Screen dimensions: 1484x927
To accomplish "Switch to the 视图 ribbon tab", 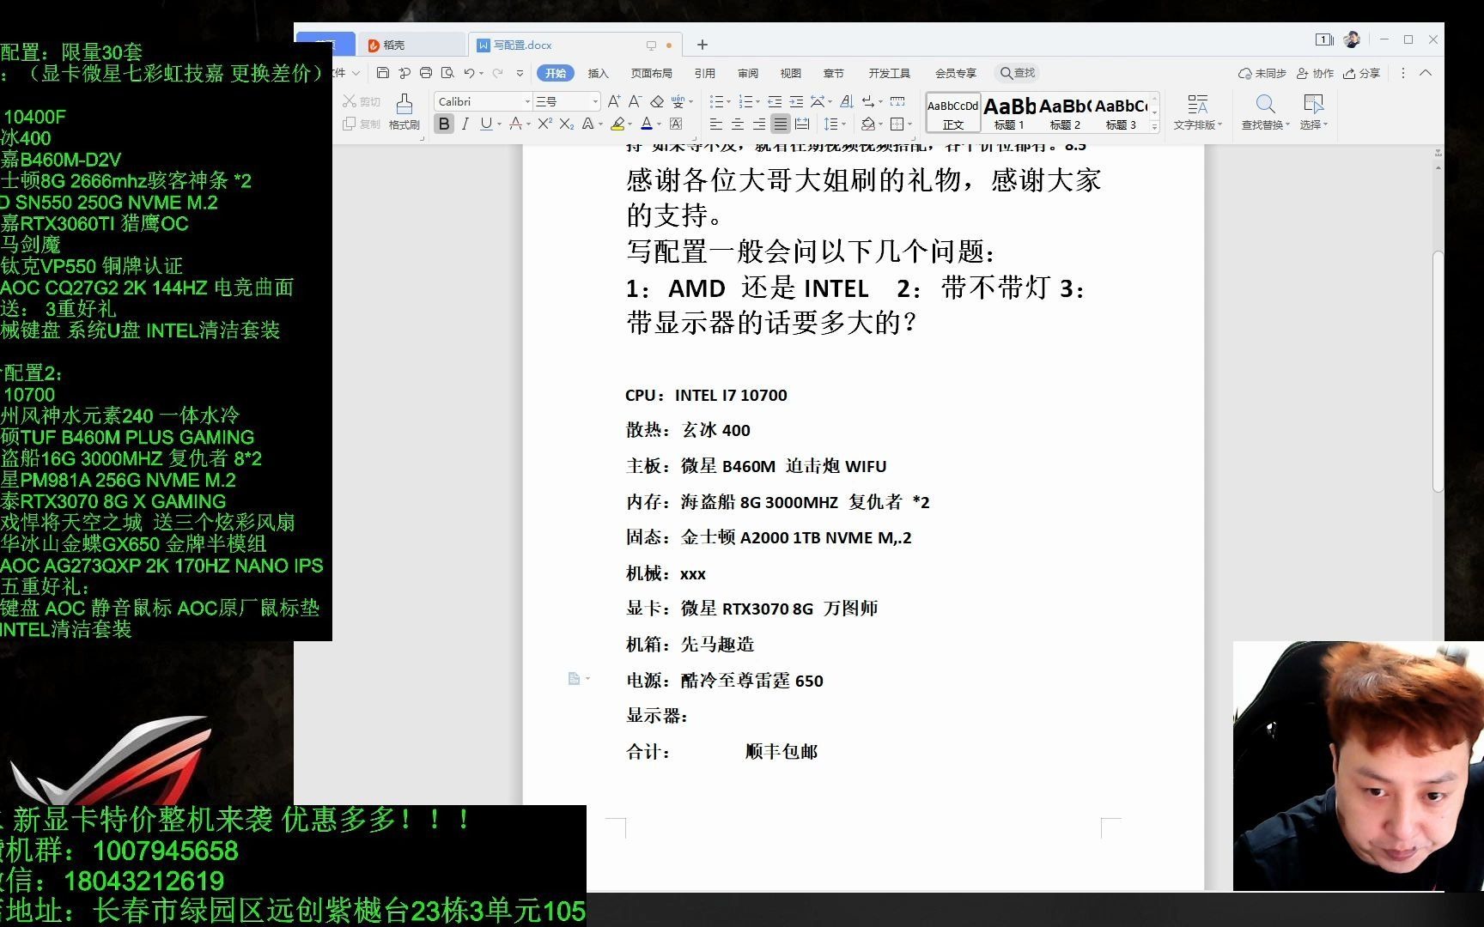I will [x=790, y=73].
